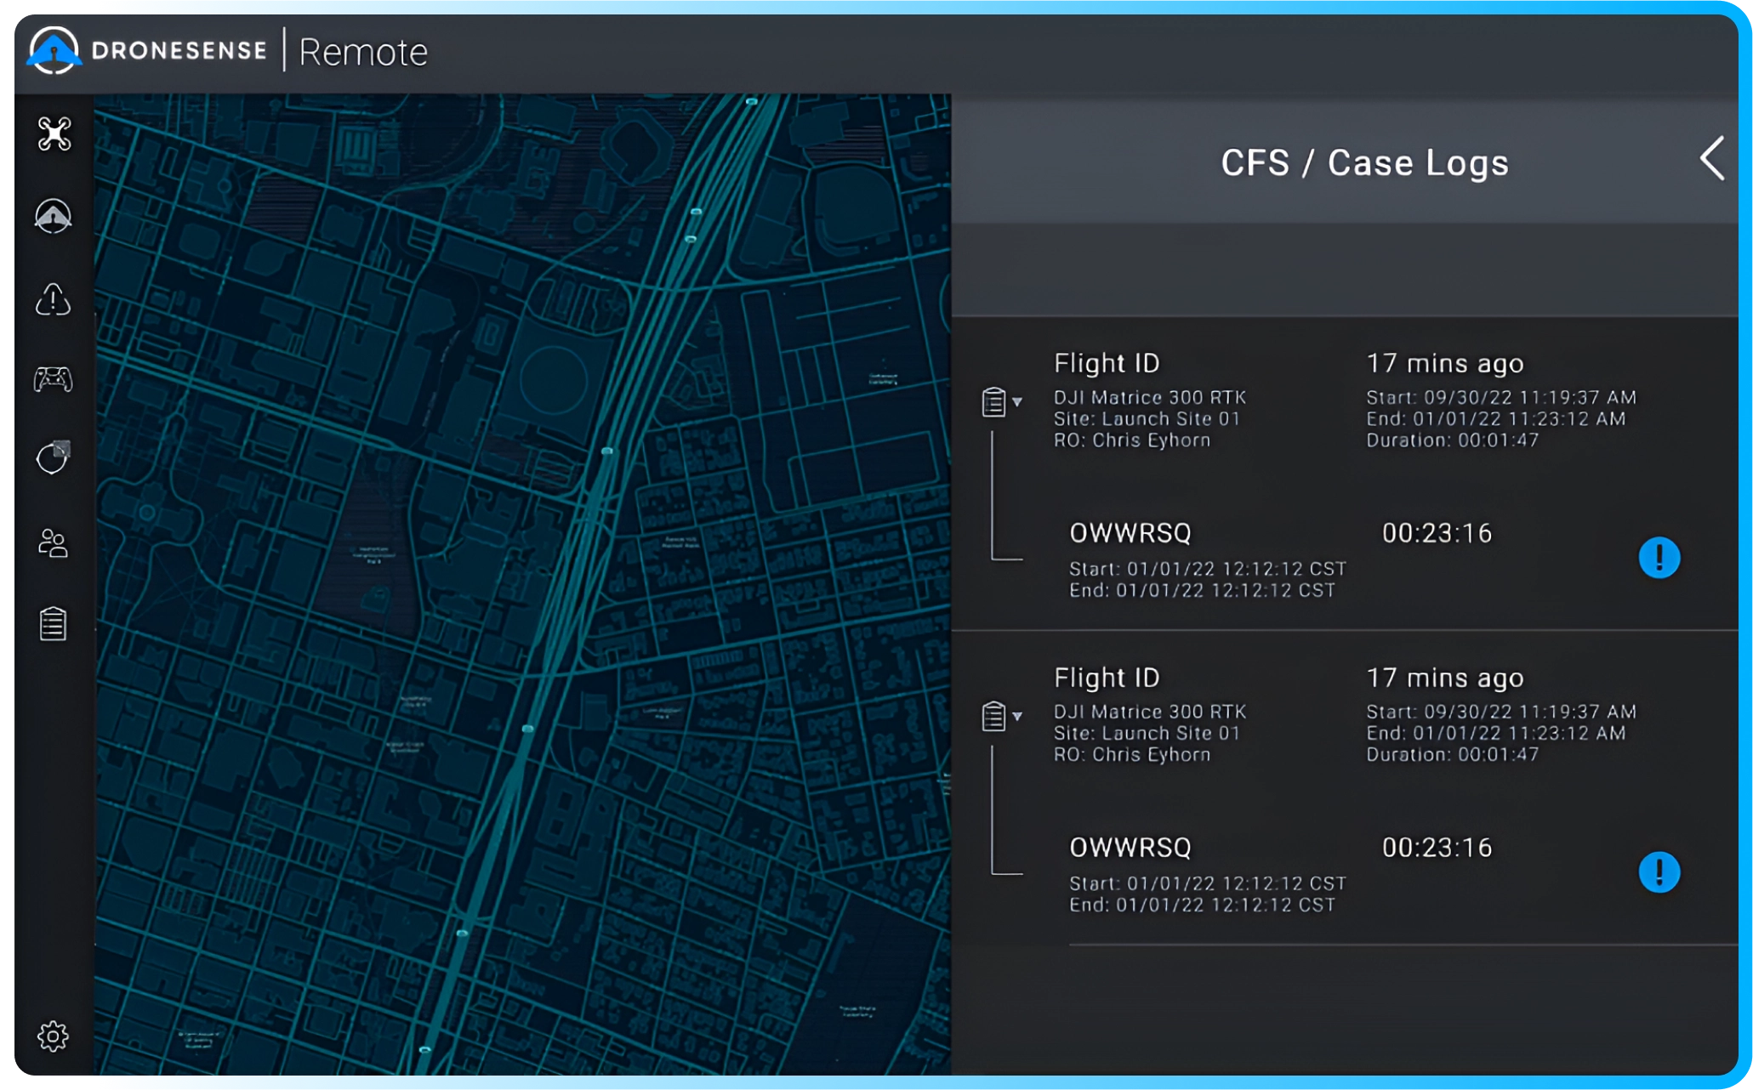
Task: Open the first Flight ID details
Action: 1107,362
